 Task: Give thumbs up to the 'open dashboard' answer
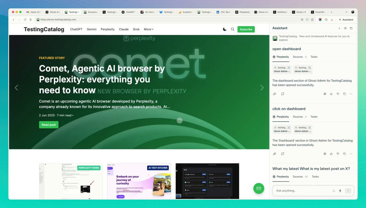pyautogui.click(x=331, y=94)
